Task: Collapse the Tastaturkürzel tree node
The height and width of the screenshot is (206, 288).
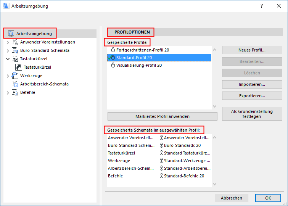Action: (x=8, y=59)
